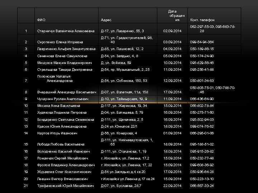Select address Д-111, ул. Стаханова, 1, 19
258x193 pixels.
(124, 152)
